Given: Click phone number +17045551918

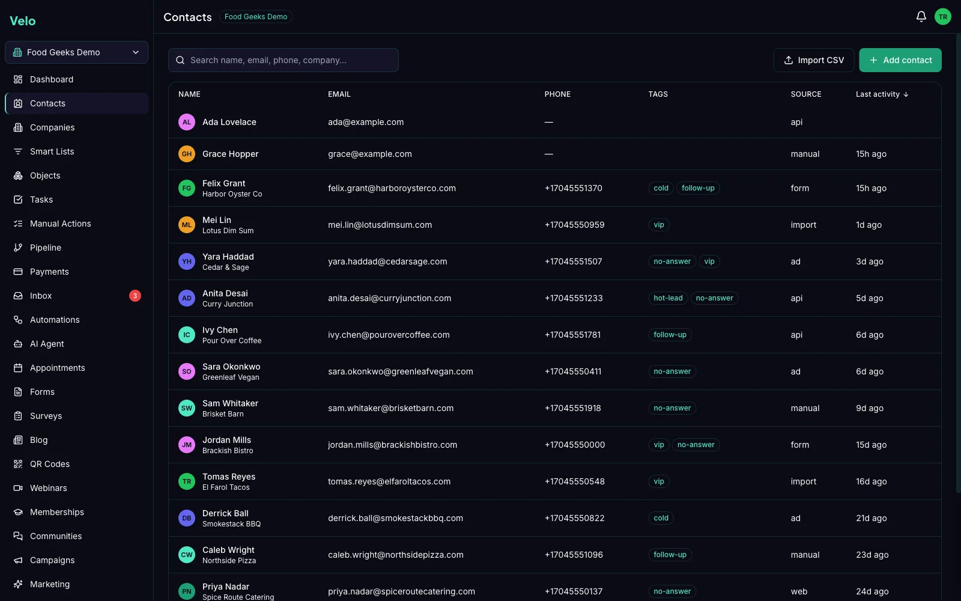Looking at the screenshot, I should pos(573,408).
